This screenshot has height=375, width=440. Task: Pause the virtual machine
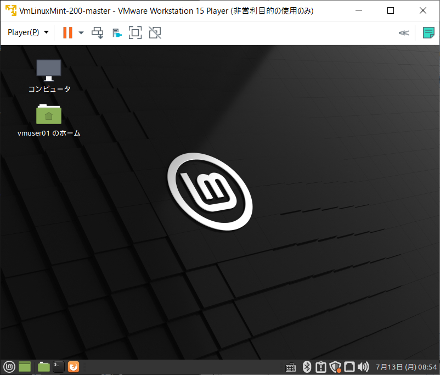pyautogui.click(x=67, y=32)
